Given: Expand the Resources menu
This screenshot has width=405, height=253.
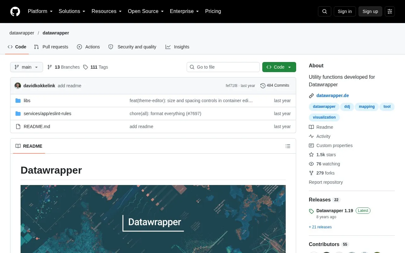Looking at the screenshot, I should tap(107, 11).
